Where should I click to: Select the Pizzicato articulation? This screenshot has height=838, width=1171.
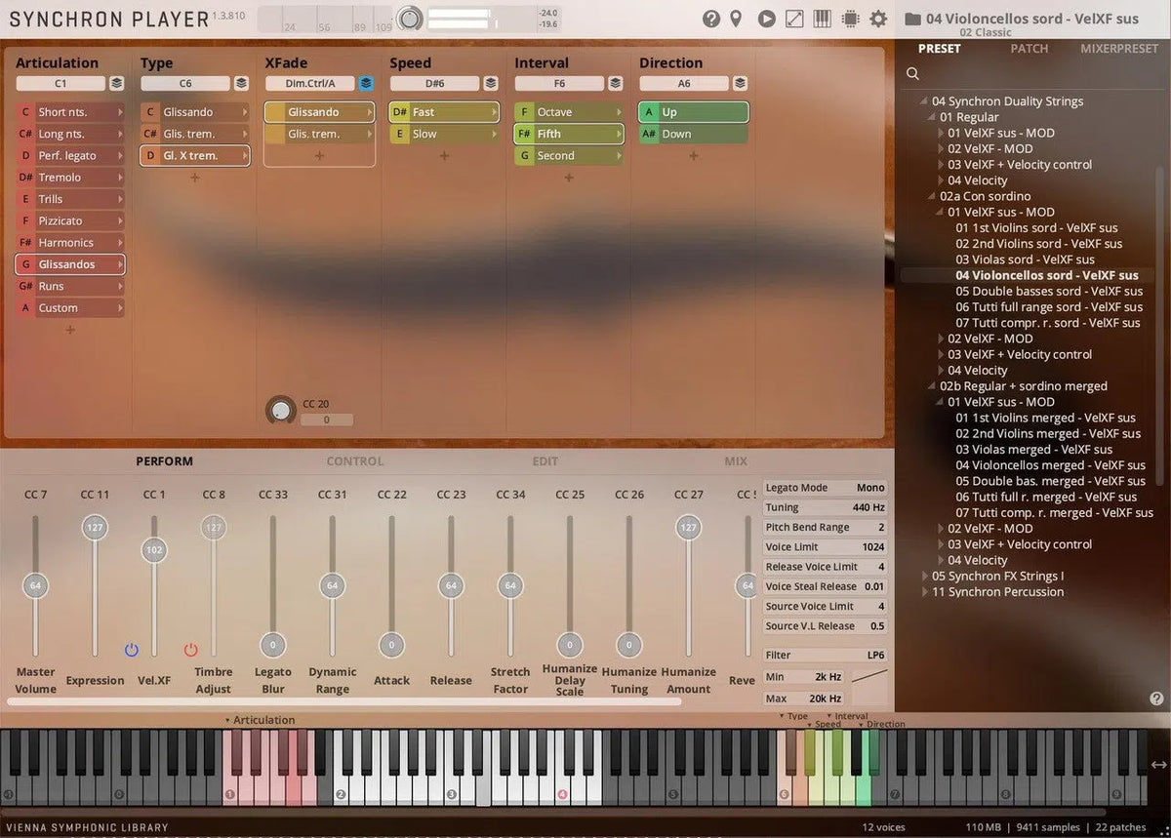[x=68, y=220]
